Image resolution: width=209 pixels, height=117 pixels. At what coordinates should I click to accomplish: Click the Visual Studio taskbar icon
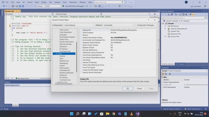pos(137,114)
